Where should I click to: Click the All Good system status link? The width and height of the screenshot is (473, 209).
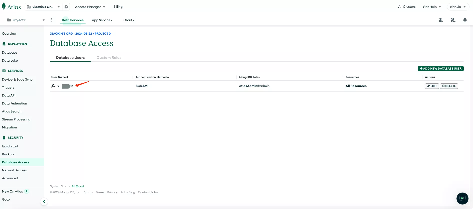click(78, 186)
